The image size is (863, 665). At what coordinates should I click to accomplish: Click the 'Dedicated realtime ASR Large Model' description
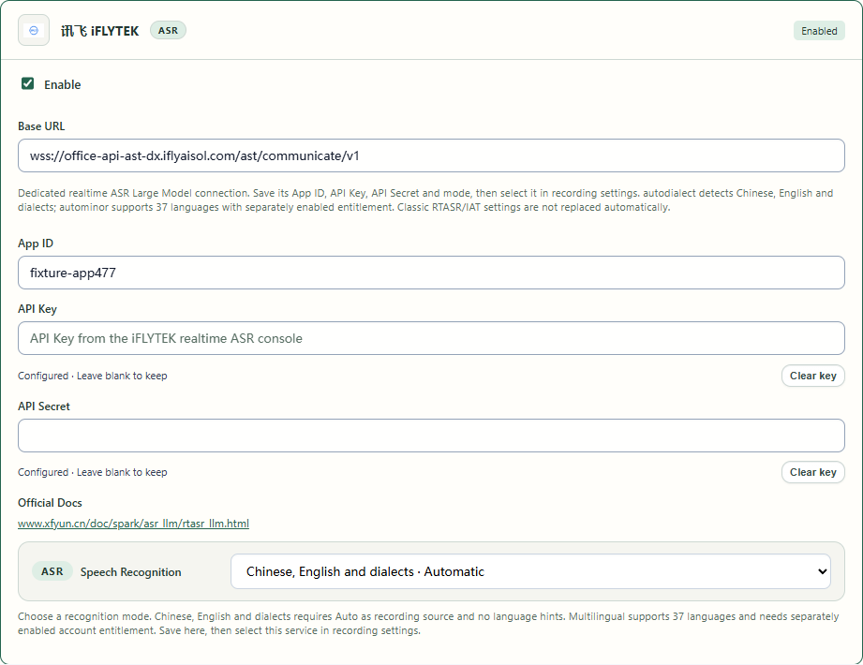425,200
